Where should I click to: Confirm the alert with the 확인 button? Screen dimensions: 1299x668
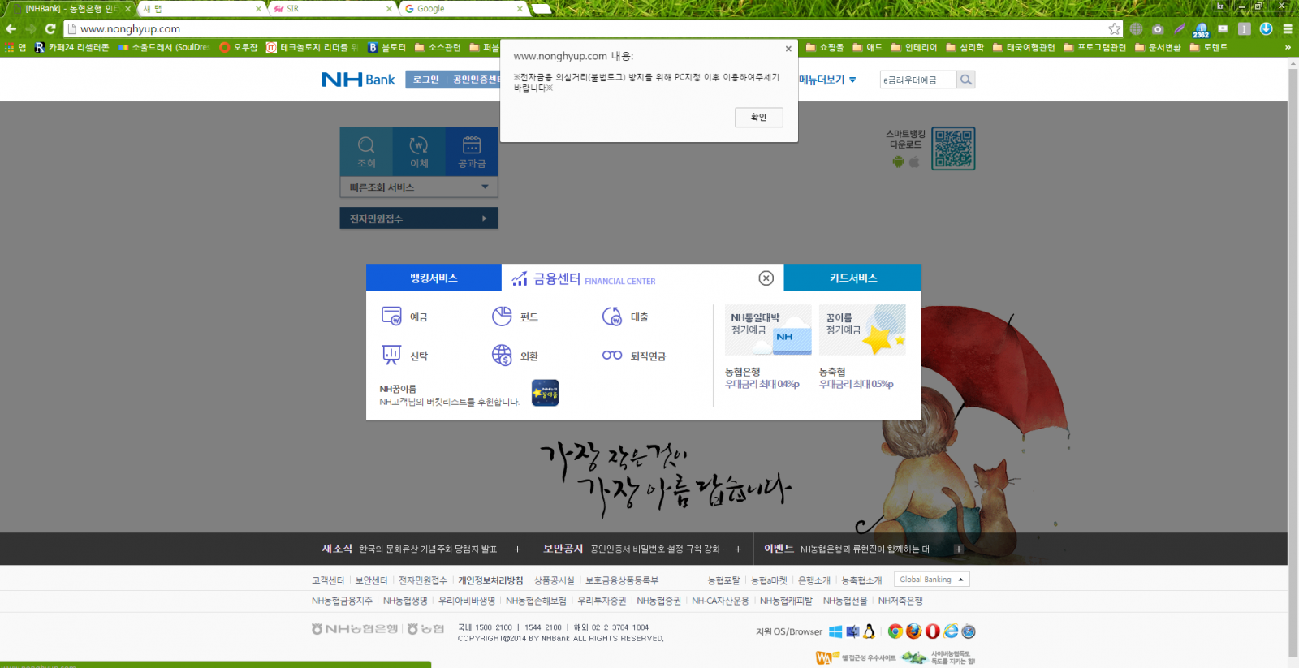click(x=759, y=118)
